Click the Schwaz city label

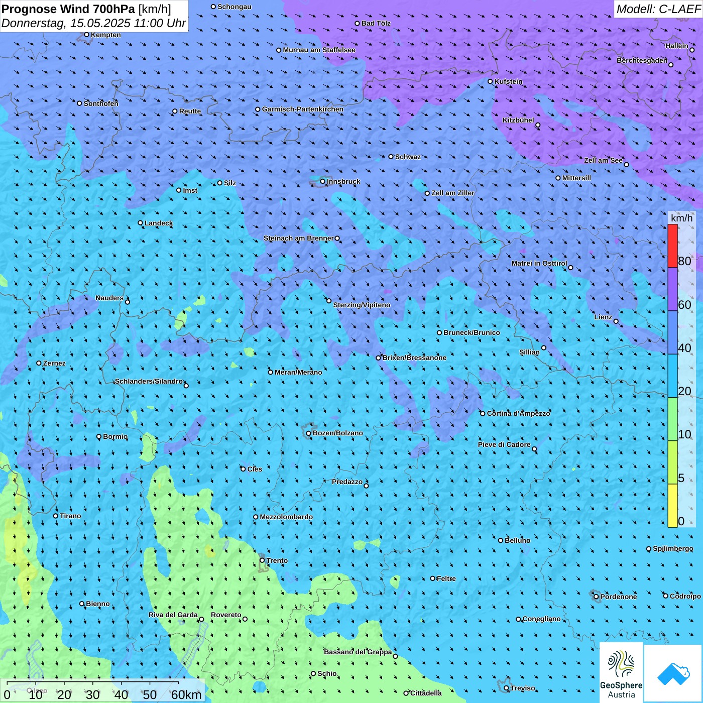coord(408,157)
